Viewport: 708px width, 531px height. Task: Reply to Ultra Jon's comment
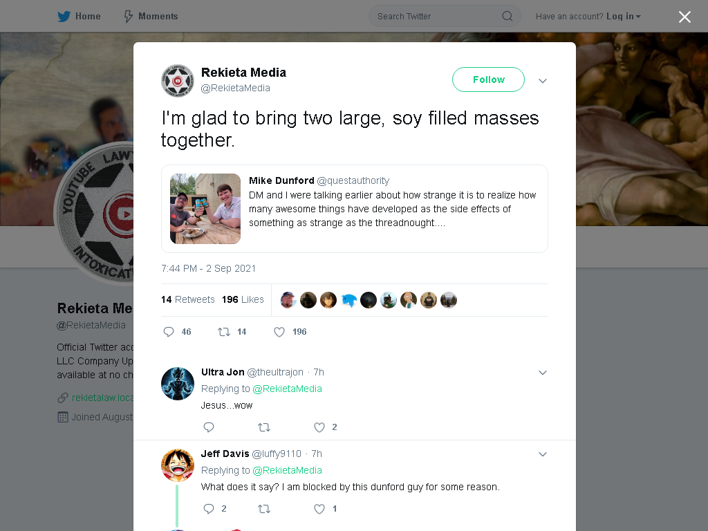coord(209,427)
